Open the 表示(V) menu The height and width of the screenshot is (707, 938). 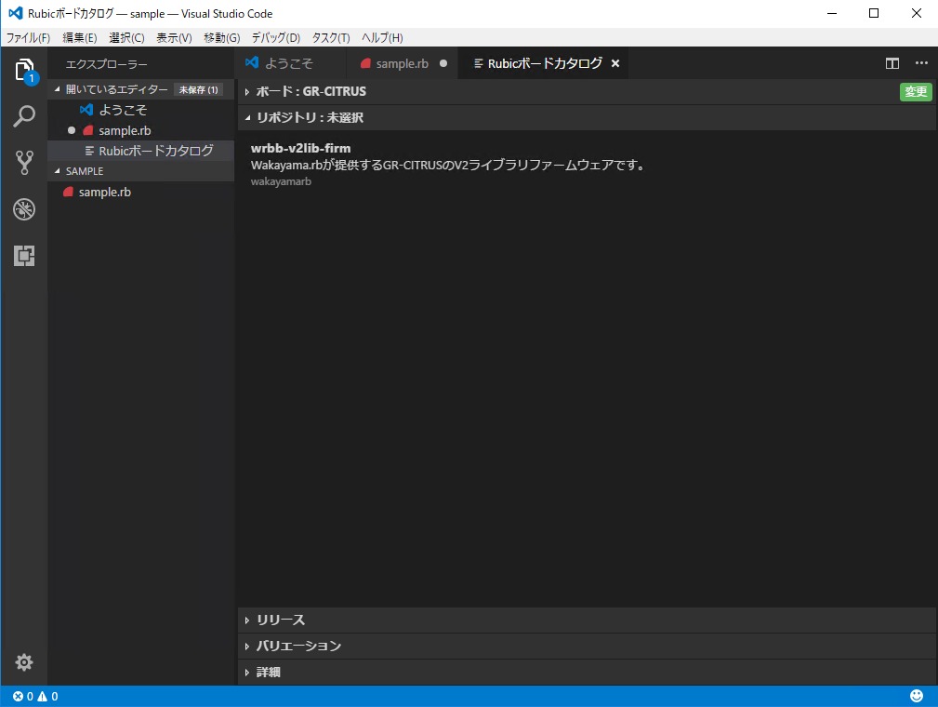tap(174, 38)
